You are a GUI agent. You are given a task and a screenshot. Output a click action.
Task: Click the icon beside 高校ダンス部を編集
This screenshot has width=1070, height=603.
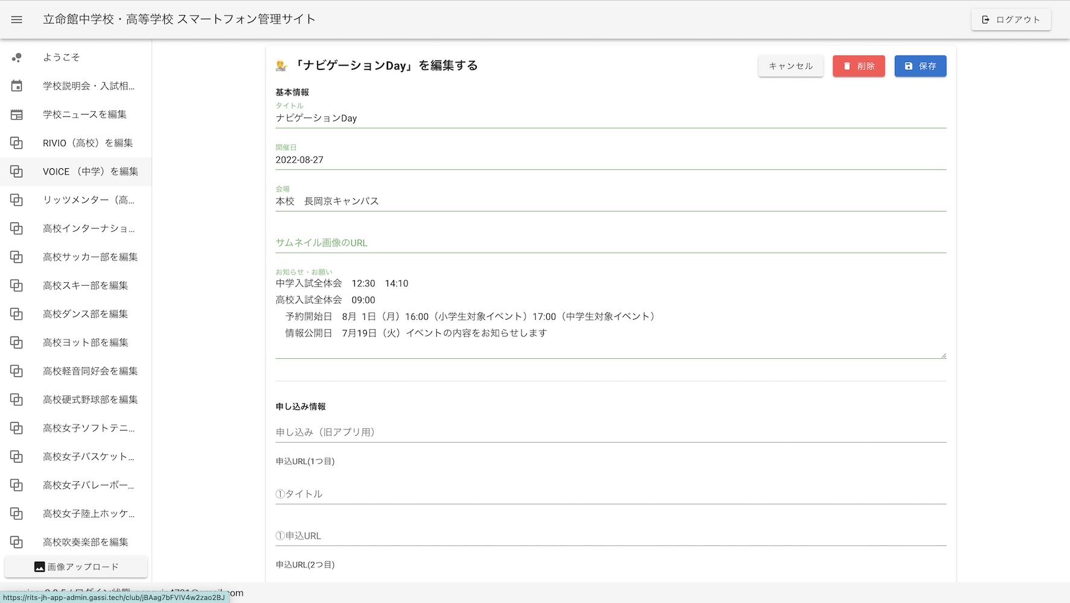17,314
